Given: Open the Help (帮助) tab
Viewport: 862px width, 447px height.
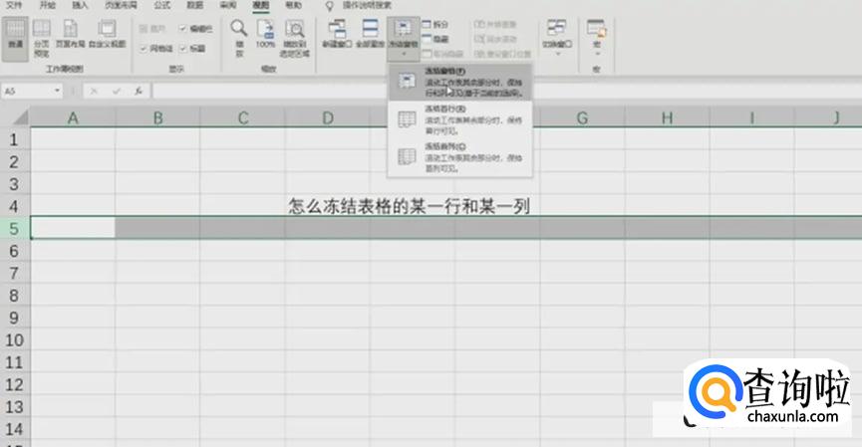Looking at the screenshot, I should (x=294, y=5).
